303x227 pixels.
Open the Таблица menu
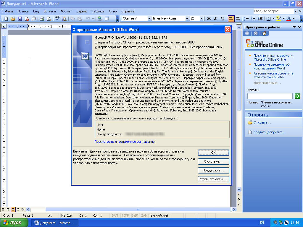98,11
